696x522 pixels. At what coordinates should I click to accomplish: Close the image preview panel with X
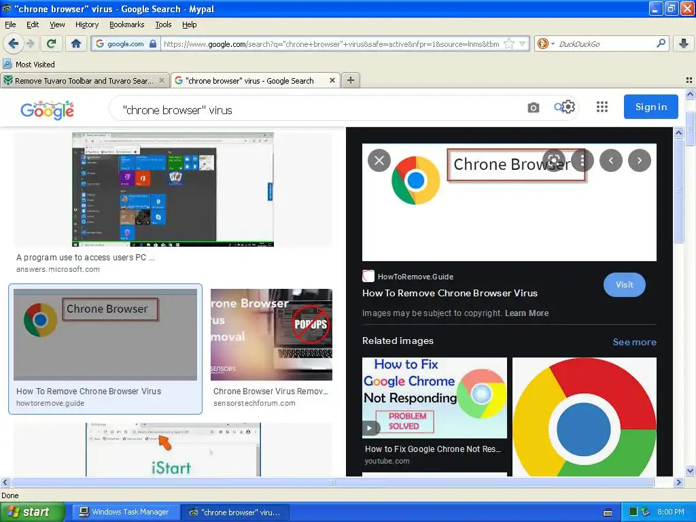[x=379, y=160]
